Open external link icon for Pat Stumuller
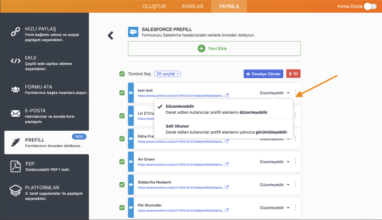 pyautogui.click(x=227, y=210)
